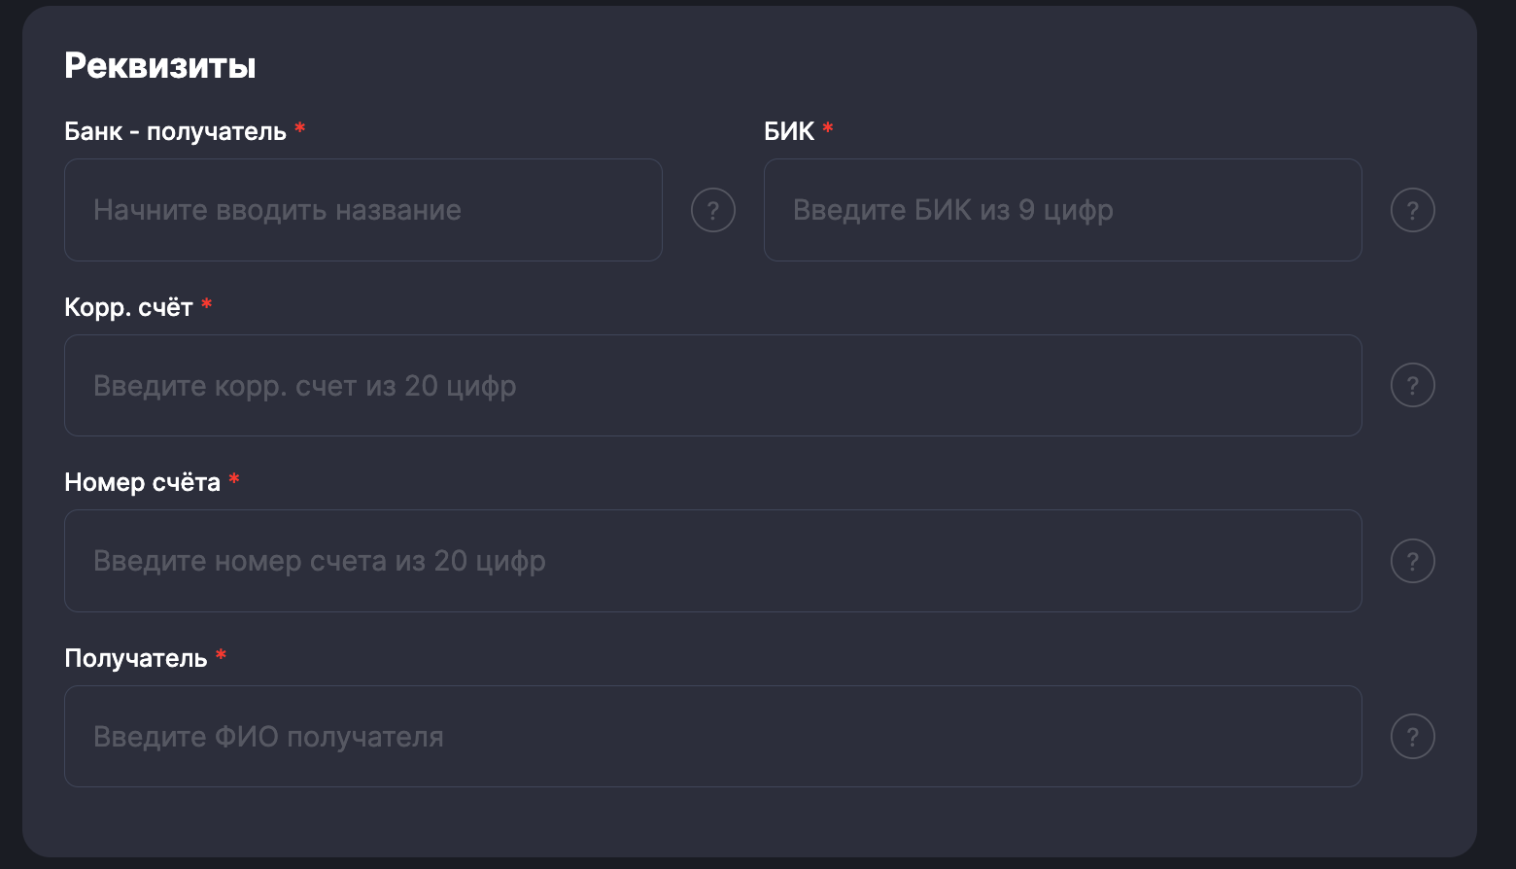Image resolution: width=1516 pixels, height=869 pixels.
Task: Click the Реквизиты section heading
Action: 160,65
